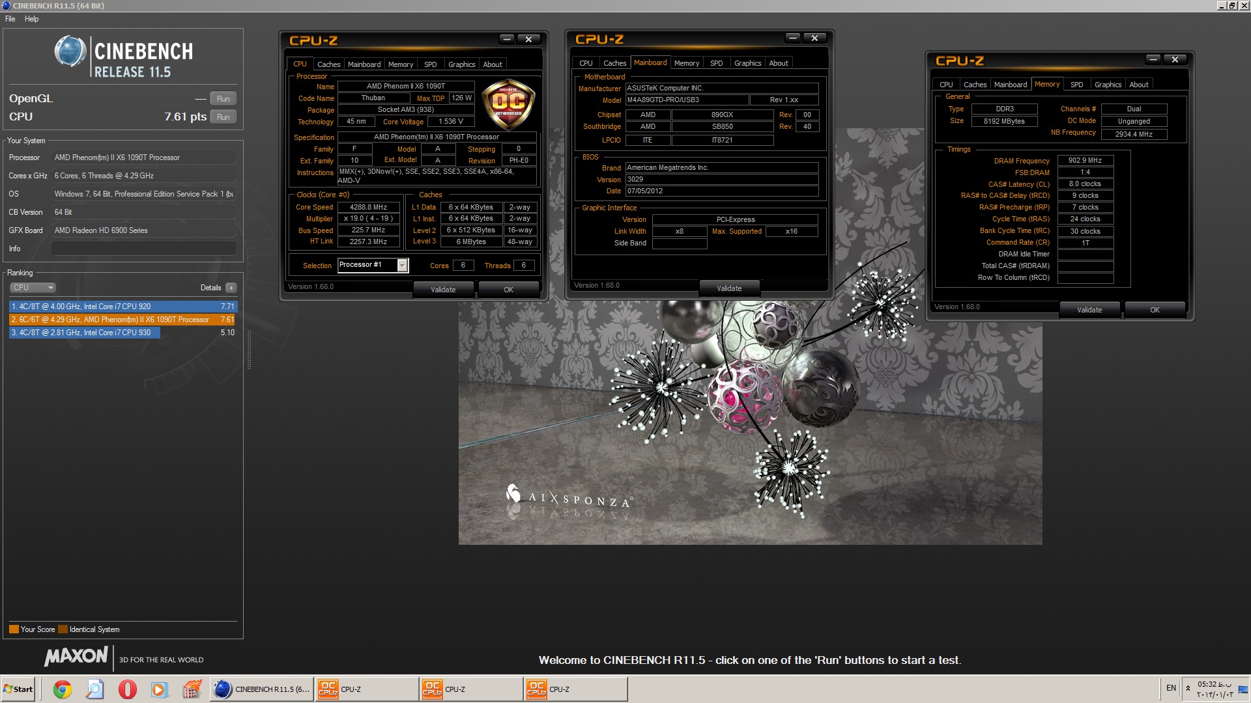Click the EN language indicator in tray
The width and height of the screenshot is (1251, 703).
click(1171, 688)
